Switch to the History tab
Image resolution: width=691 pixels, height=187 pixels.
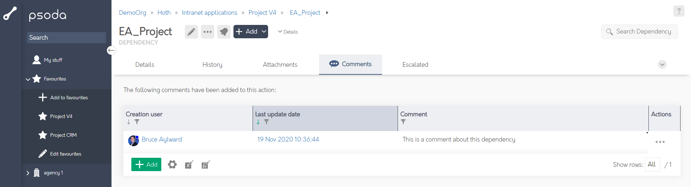212,65
